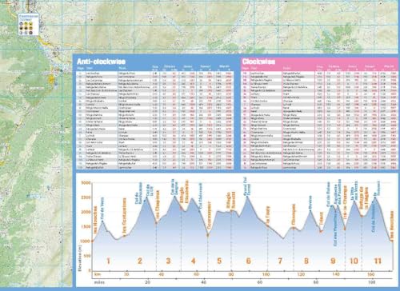Select stage number 9 on the profile
The height and width of the screenshot is (291, 400).
[333, 261]
